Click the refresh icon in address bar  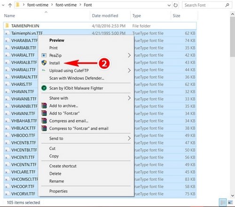click(176, 5)
